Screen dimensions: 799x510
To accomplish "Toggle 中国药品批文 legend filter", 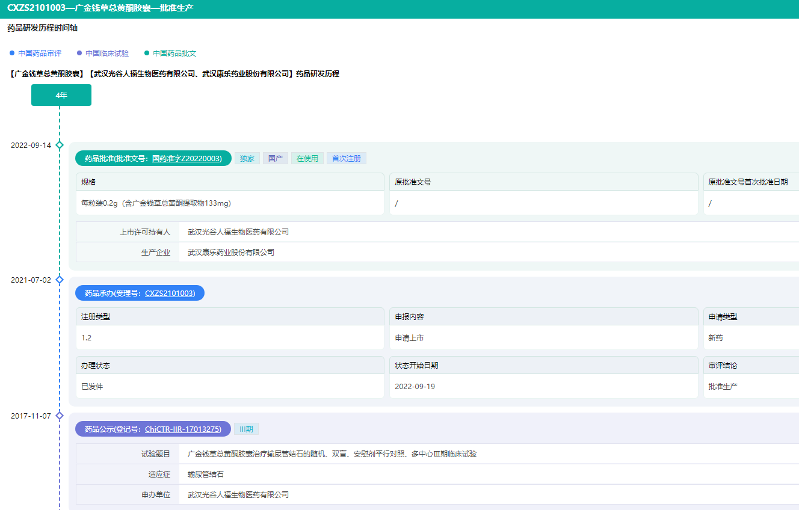I will pos(174,54).
